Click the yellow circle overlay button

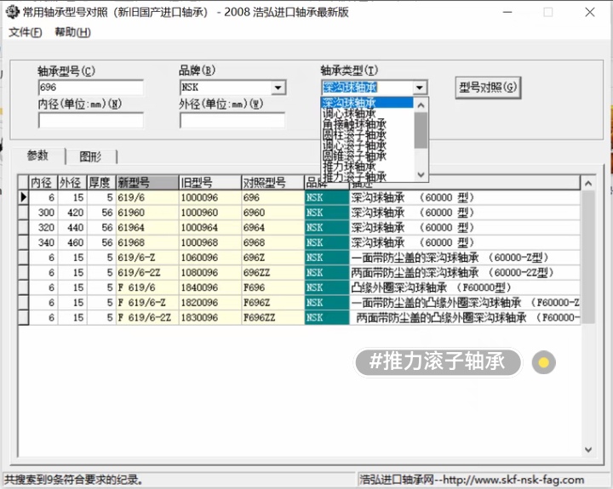(x=543, y=362)
